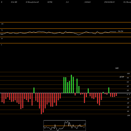Screen dimensions: 131x131
Task: Click the 30 level label on RSI chart
Action: [x=2, y=39]
